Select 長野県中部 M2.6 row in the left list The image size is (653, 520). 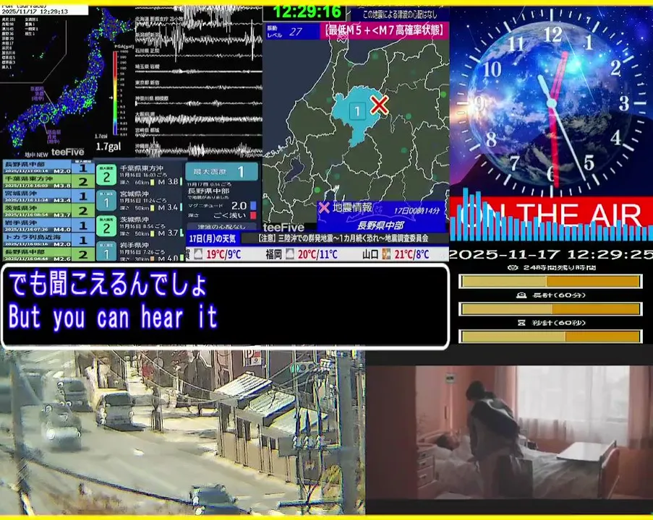[x=48, y=254]
